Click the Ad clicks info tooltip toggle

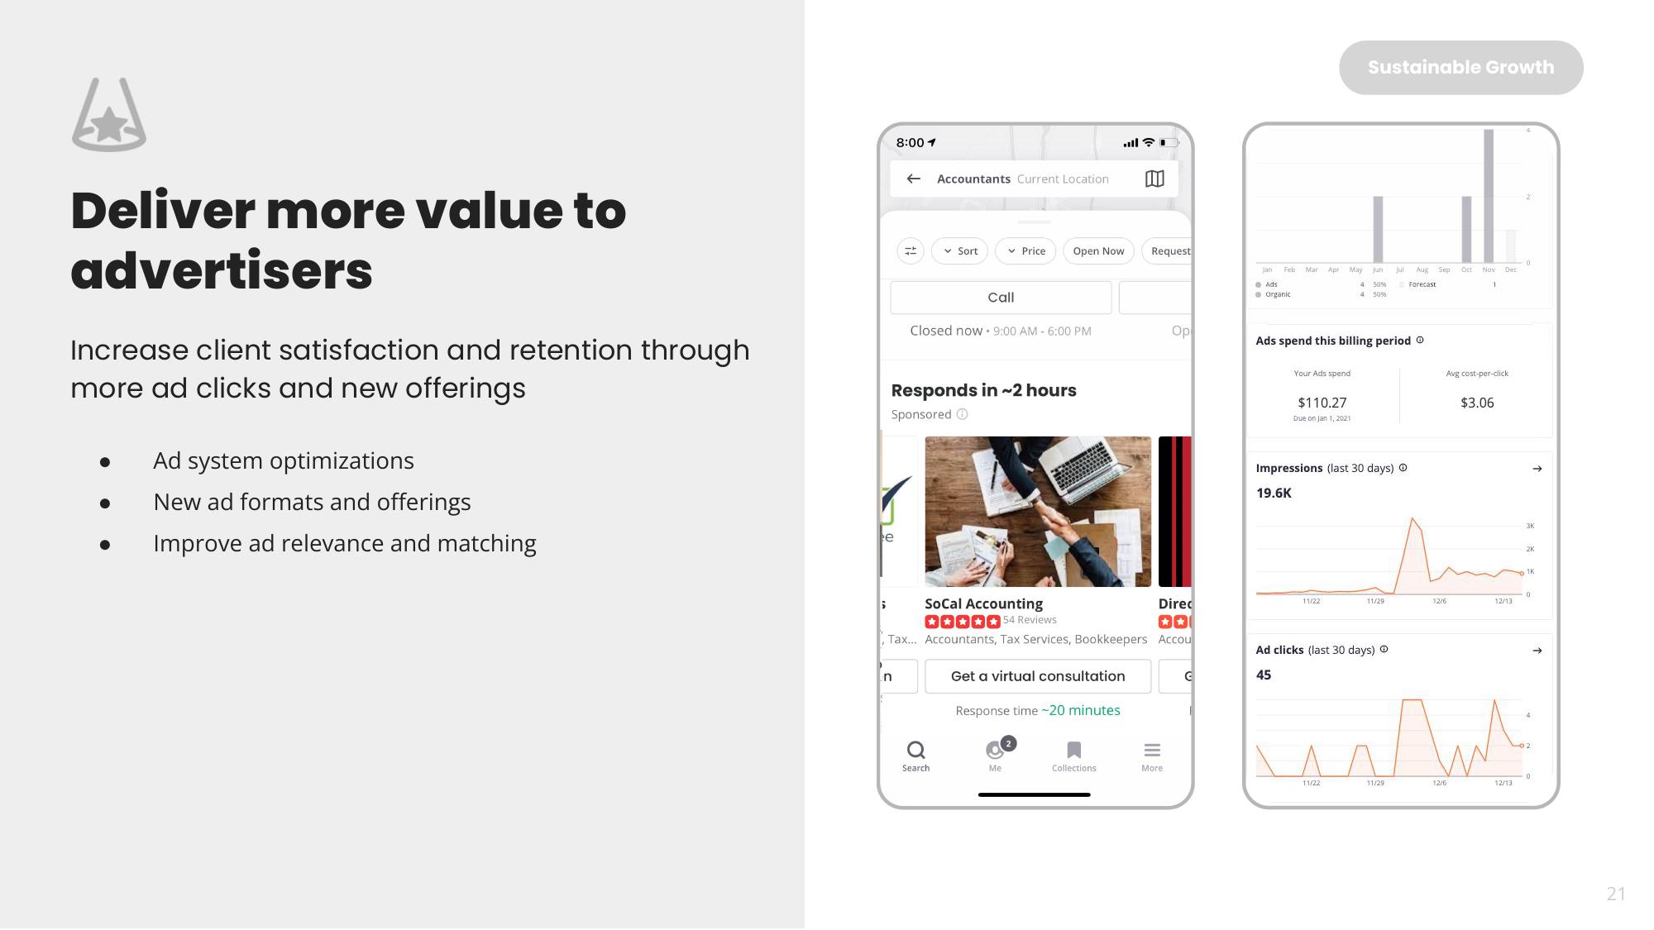tap(1384, 650)
